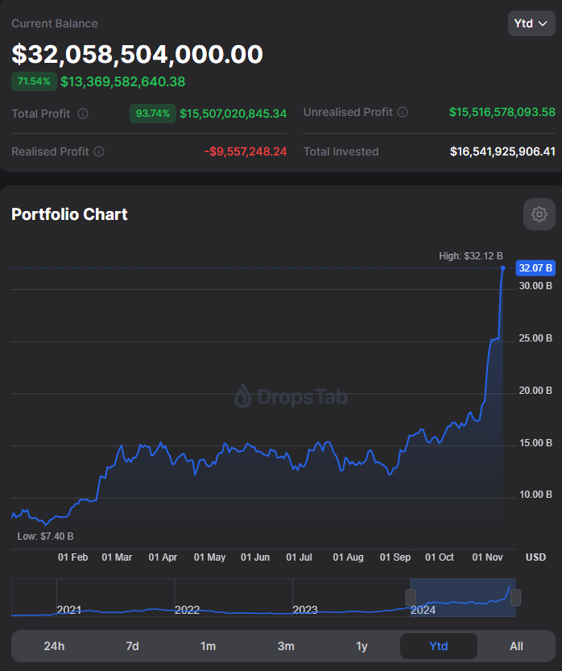Image resolution: width=562 pixels, height=671 pixels.
Task: Select the 1y time range tab
Action: point(362,646)
